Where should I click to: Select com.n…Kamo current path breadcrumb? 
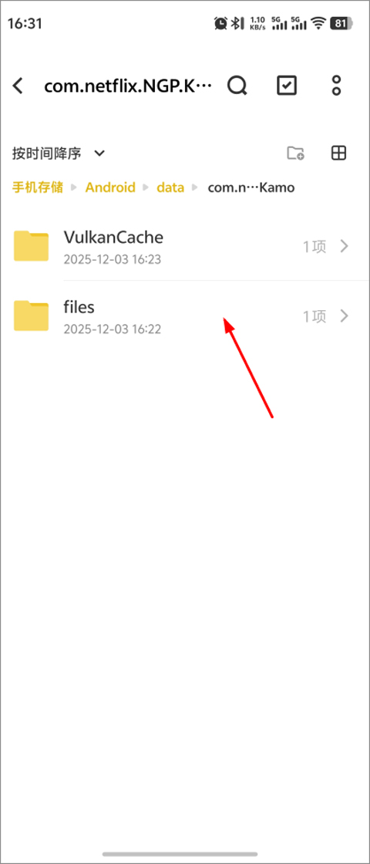[x=251, y=187]
